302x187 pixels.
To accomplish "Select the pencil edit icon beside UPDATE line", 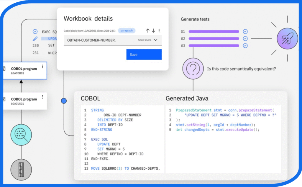I will (x=35, y=39).
